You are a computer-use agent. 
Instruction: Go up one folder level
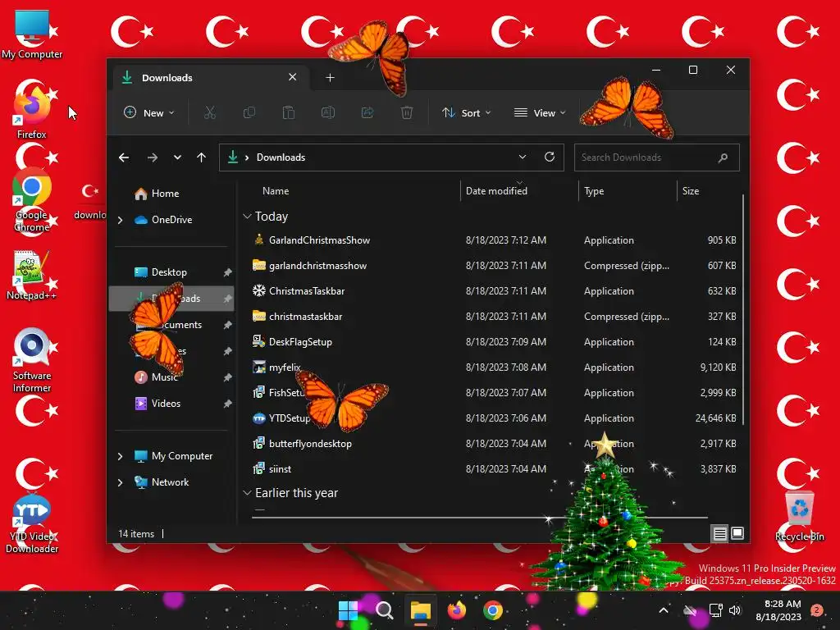(202, 157)
